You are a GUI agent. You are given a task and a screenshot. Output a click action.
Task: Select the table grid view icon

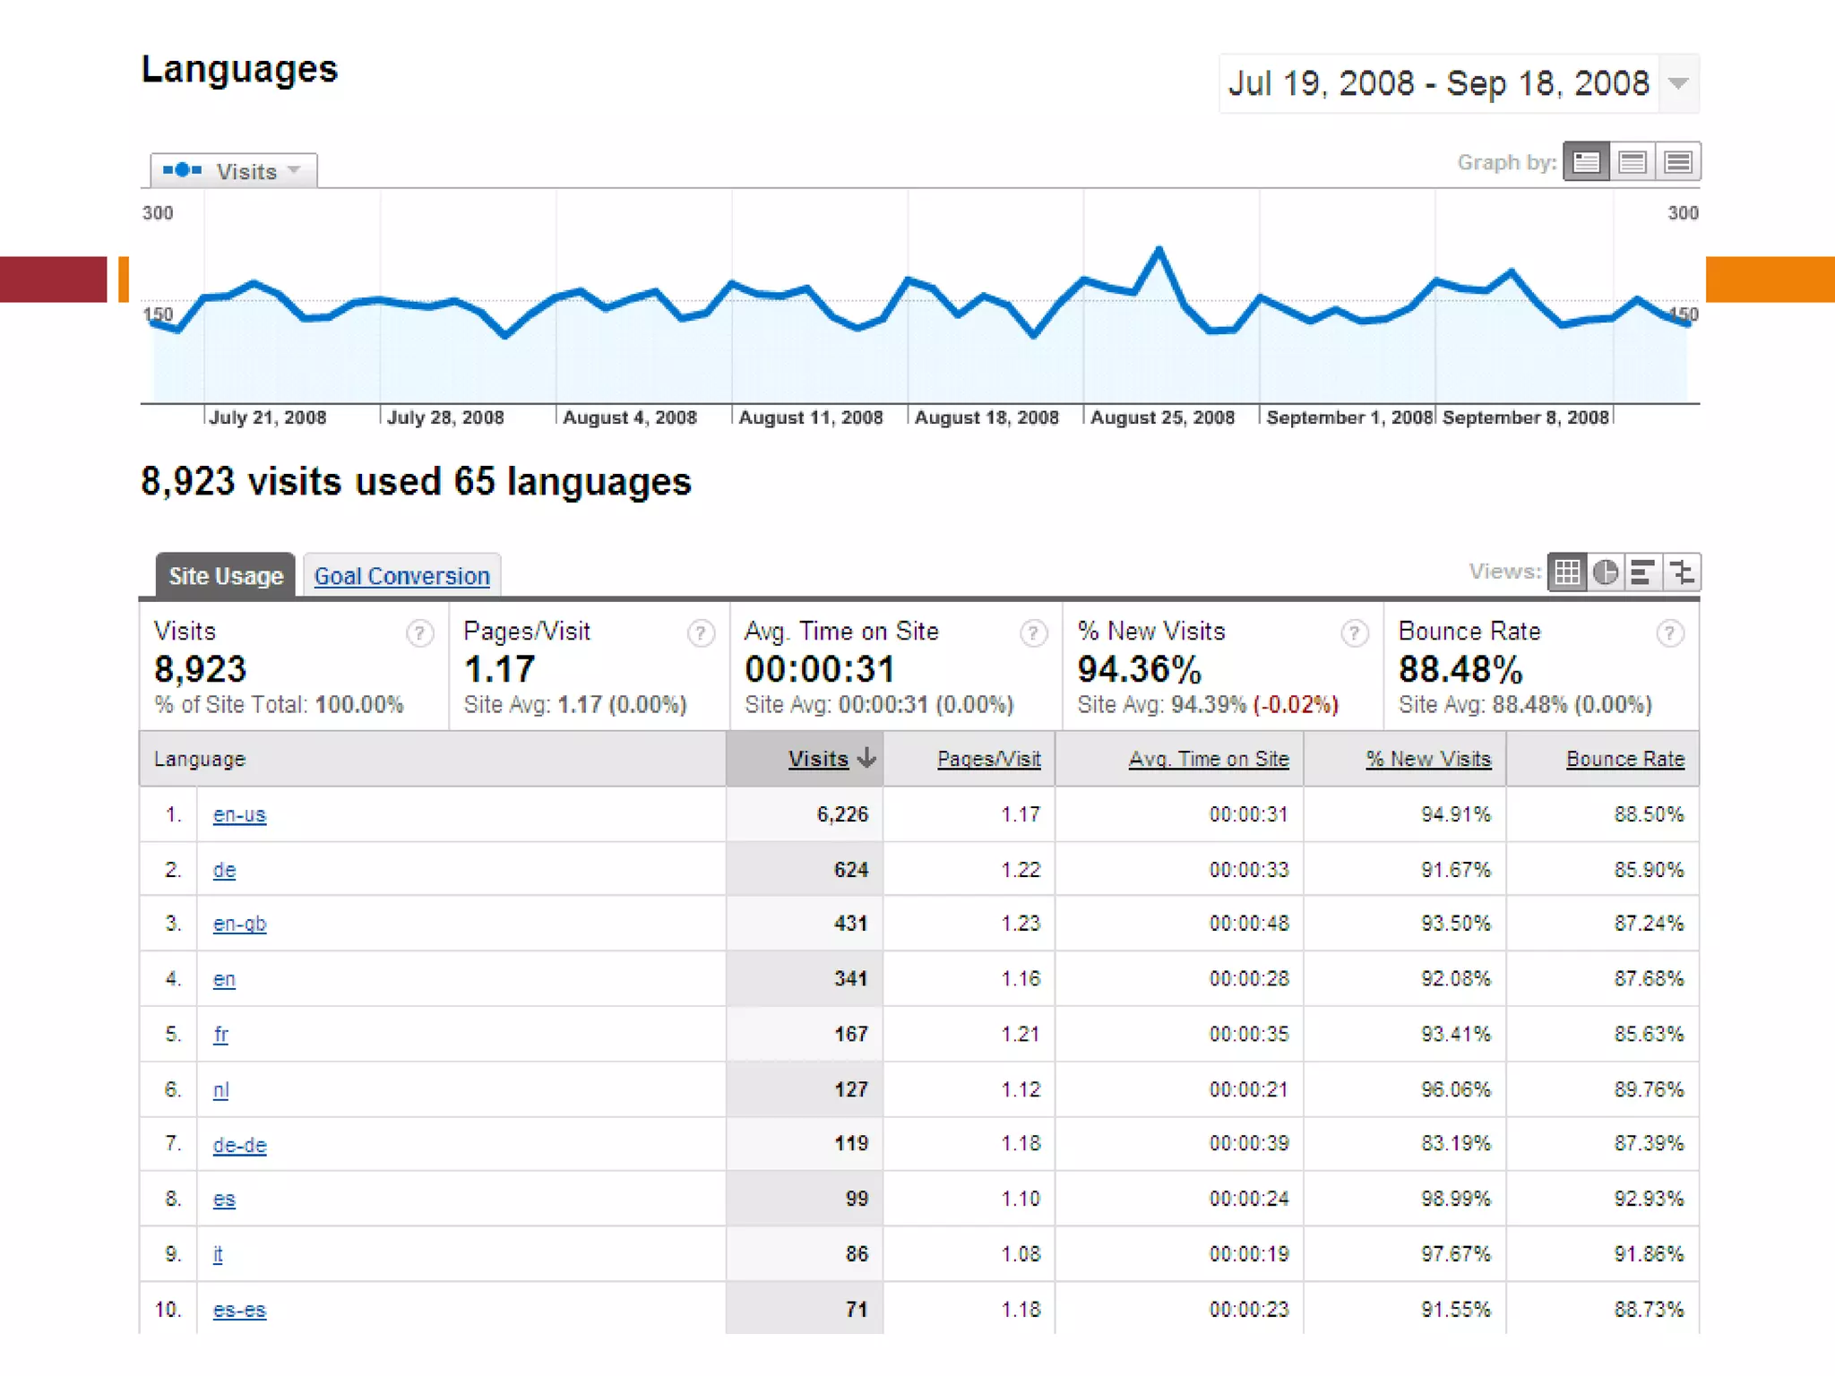point(1567,572)
